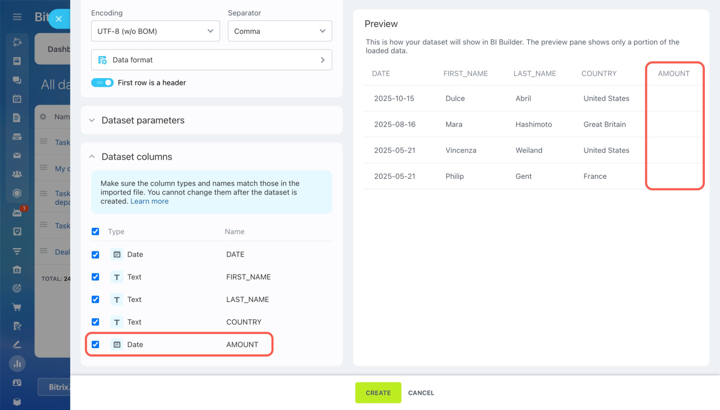
Task: Open the Separator dropdown
Action: (280, 31)
